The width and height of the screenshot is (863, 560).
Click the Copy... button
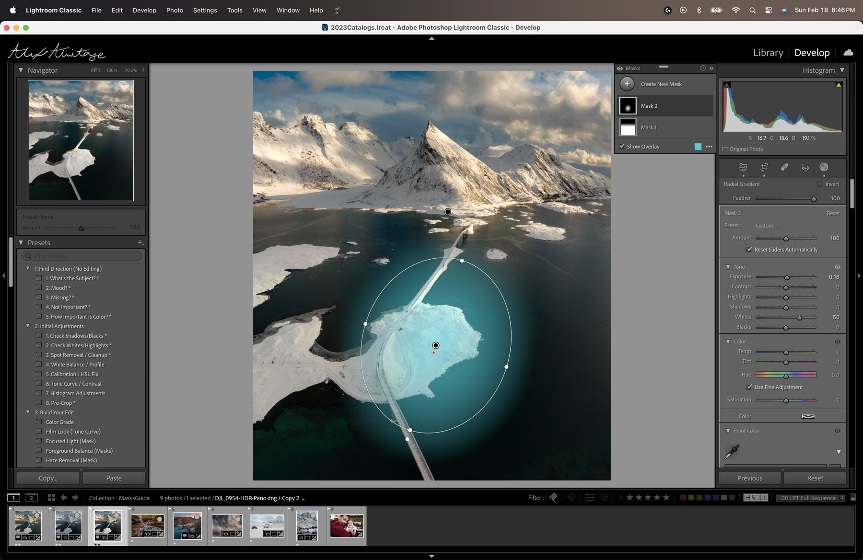[x=48, y=478]
